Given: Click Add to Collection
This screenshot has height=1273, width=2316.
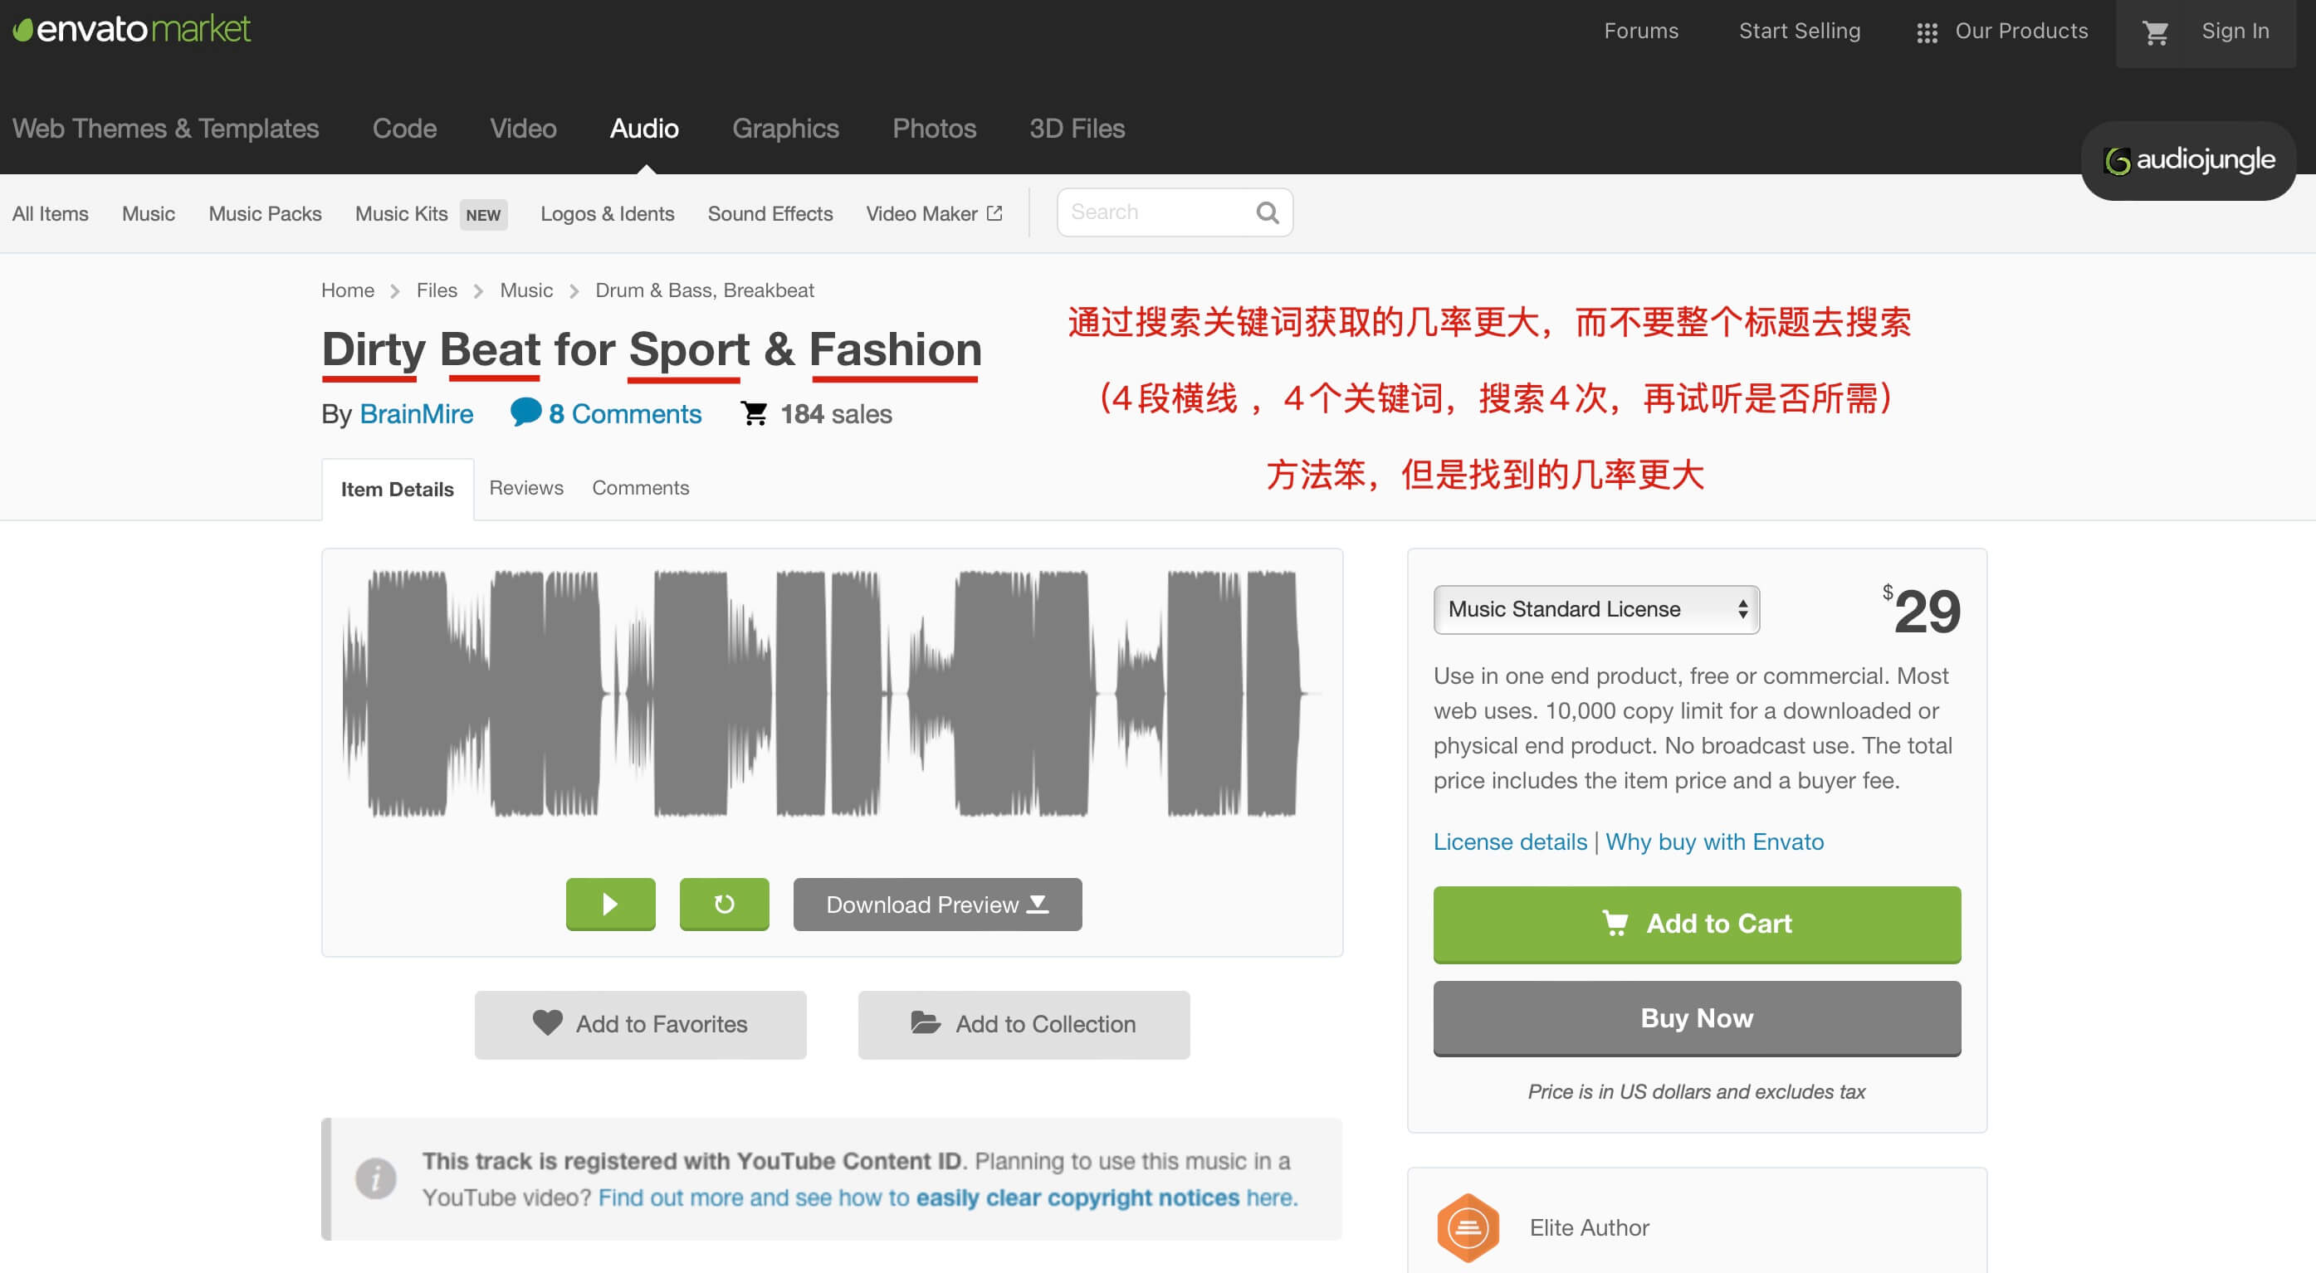Looking at the screenshot, I should coord(1024,1025).
